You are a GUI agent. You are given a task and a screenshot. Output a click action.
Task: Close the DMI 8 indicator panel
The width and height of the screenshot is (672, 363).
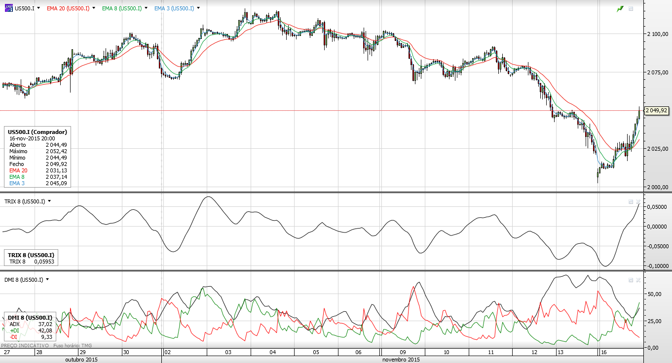(x=638, y=280)
